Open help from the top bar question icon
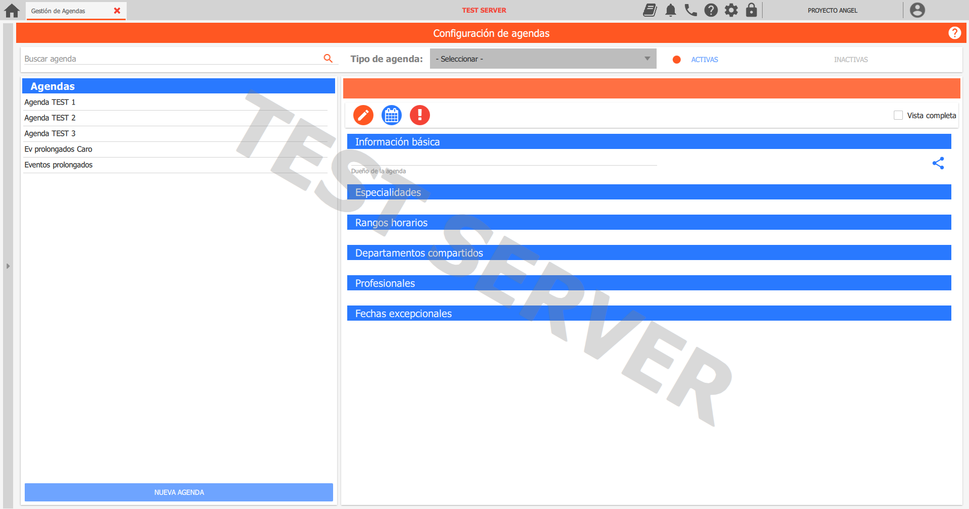Image resolution: width=969 pixels, height=509 pixels. pos(711,10)
